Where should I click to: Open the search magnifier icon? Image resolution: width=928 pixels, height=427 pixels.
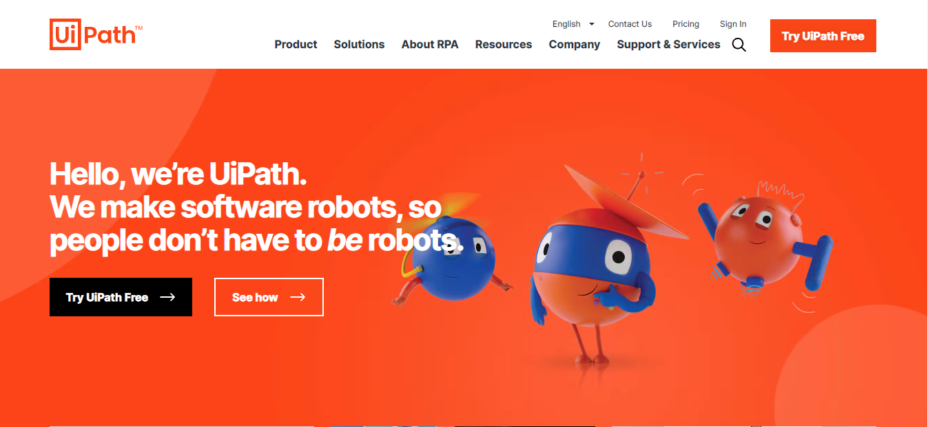(739, 45)
